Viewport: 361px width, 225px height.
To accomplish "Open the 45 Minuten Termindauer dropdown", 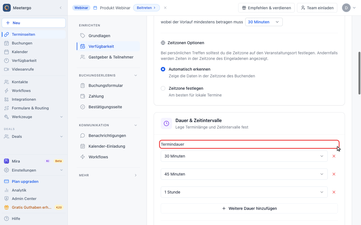I will coord(244,174).
